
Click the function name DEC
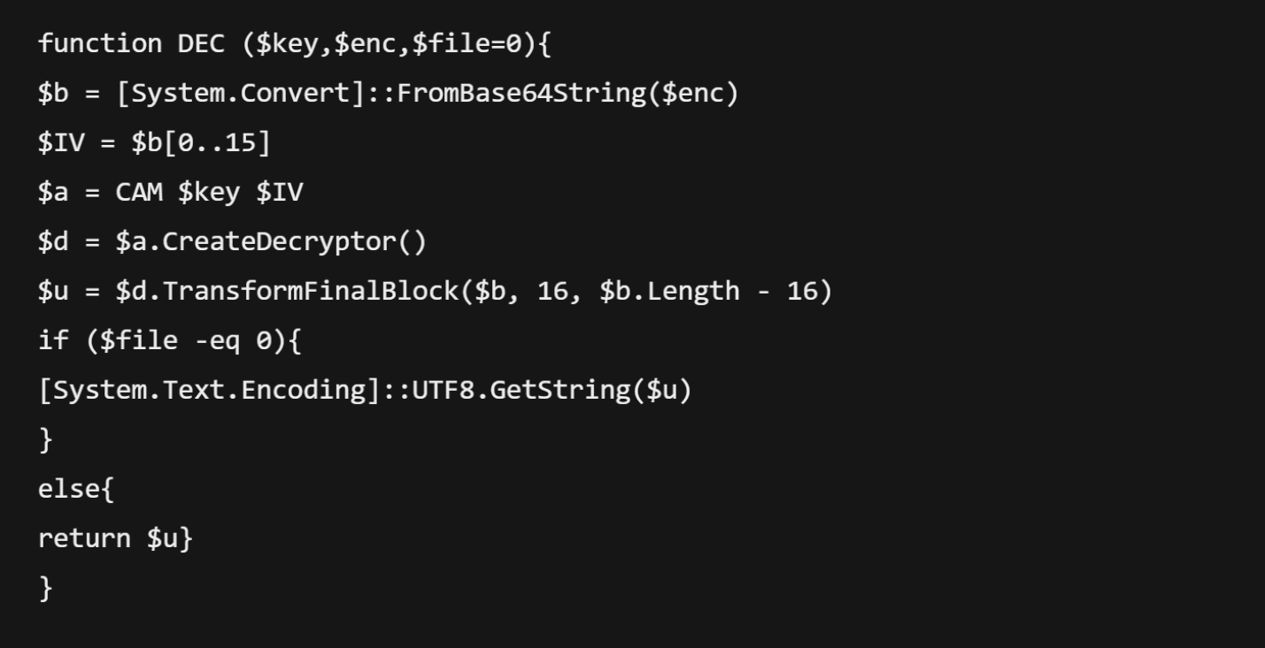point(201,44)
